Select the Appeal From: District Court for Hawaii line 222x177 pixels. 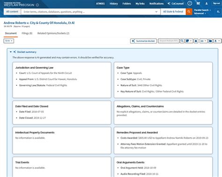tap(48, 79)
